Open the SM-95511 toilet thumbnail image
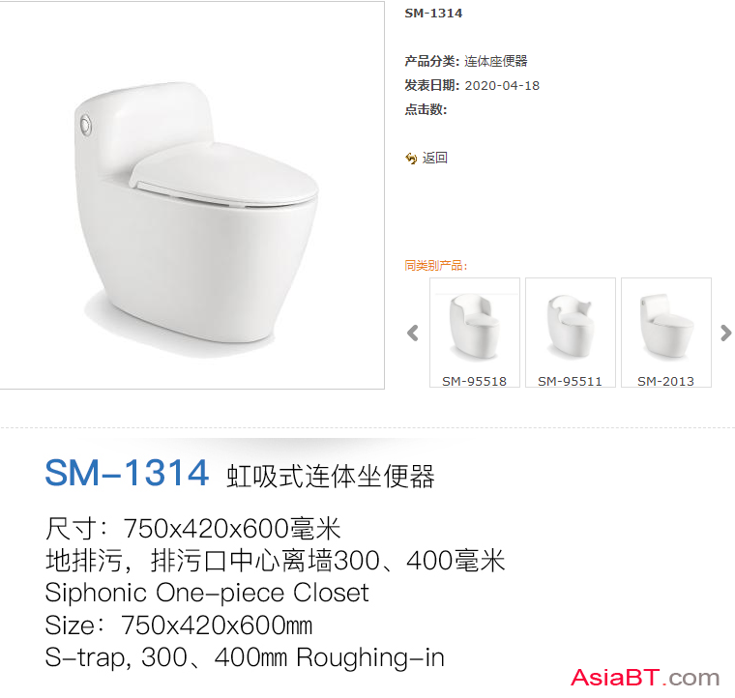This screenshot has height=698, width=735. pos(570,327)
